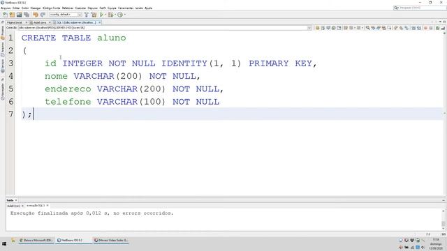
Task: Click the Shift Line Left icon
Action: [x=413, y=28]
